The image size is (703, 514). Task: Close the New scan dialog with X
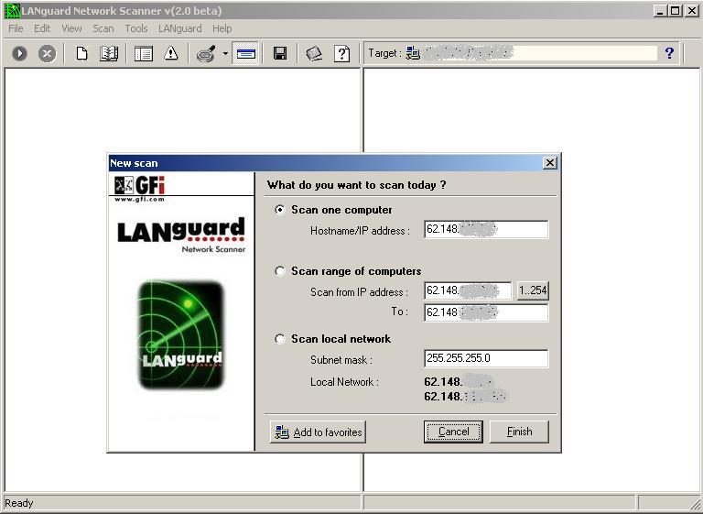(549, 162)
